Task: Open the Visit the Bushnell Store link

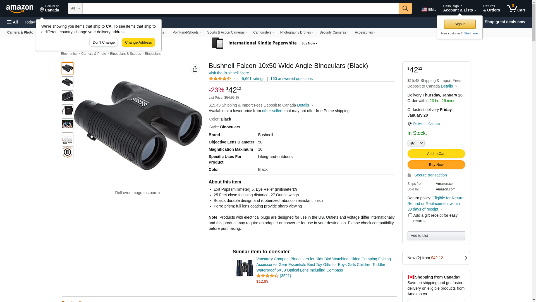Action: click(x=229, y=73)
